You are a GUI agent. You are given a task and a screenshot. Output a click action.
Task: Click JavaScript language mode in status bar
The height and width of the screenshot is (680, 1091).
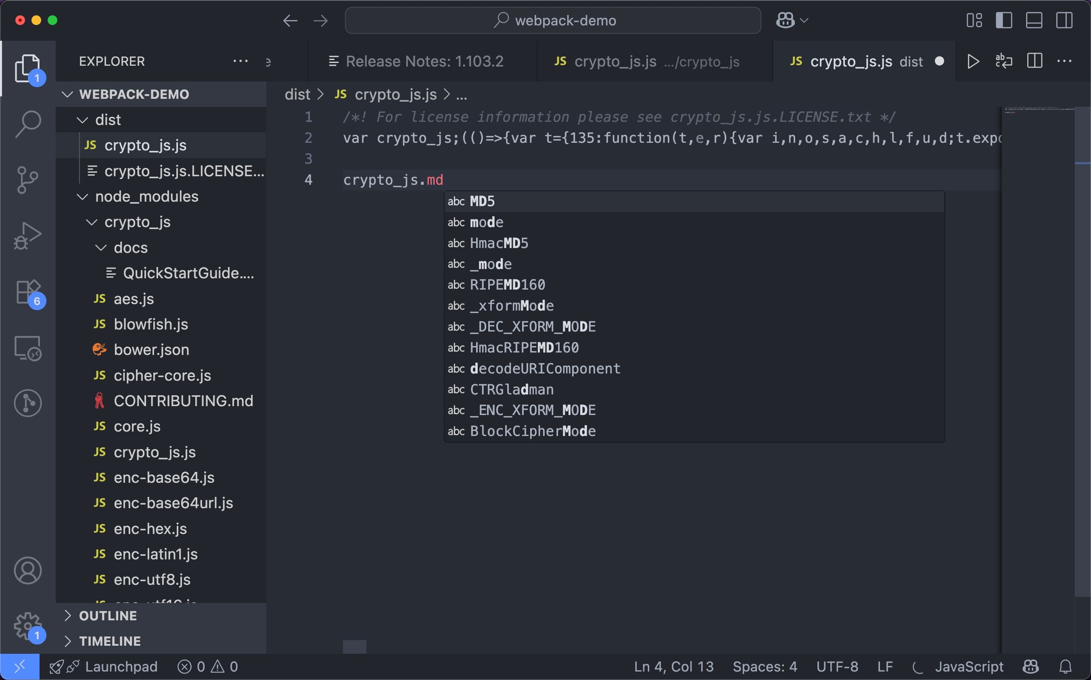pos(969,667)
